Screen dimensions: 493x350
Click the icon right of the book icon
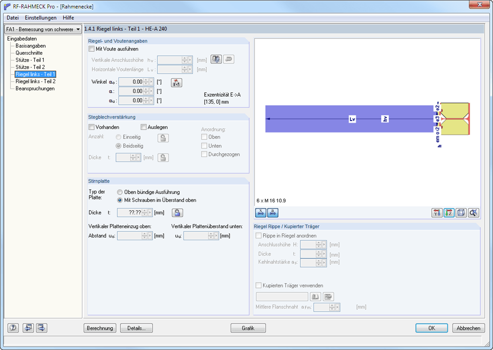pyautogui.click(x=328, y=297)
